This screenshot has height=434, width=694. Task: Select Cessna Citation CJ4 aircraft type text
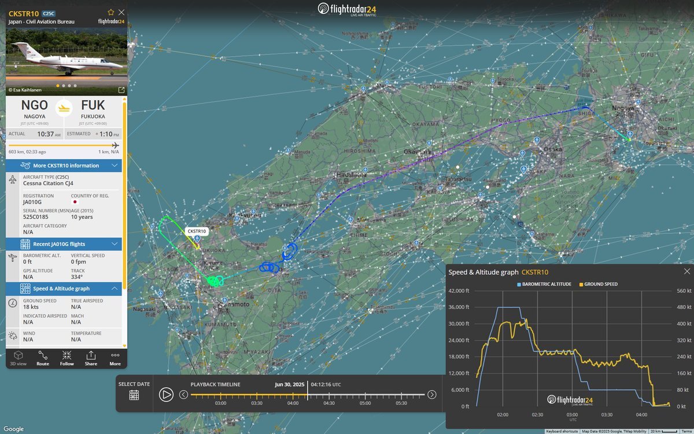click(49, 183)
